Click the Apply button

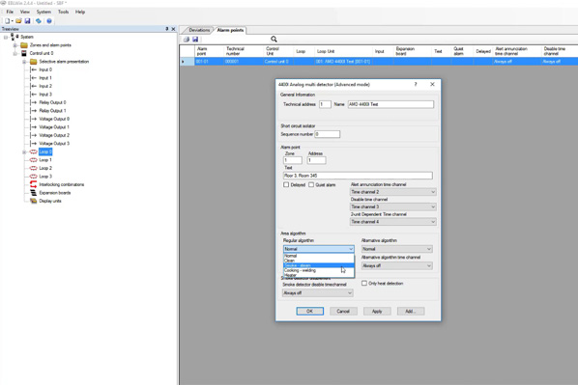(377, 311)
